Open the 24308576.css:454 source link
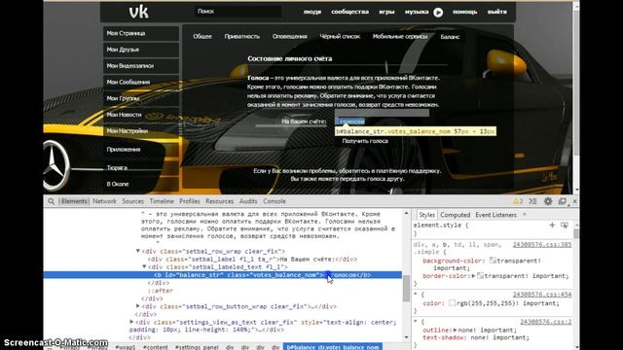623x350 pixels. point(542,295)
